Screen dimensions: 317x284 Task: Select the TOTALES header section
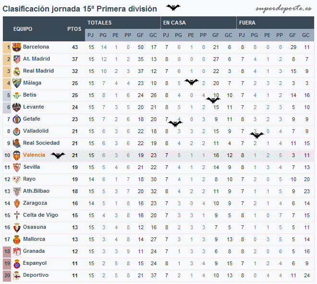click(x=122, y=23)
